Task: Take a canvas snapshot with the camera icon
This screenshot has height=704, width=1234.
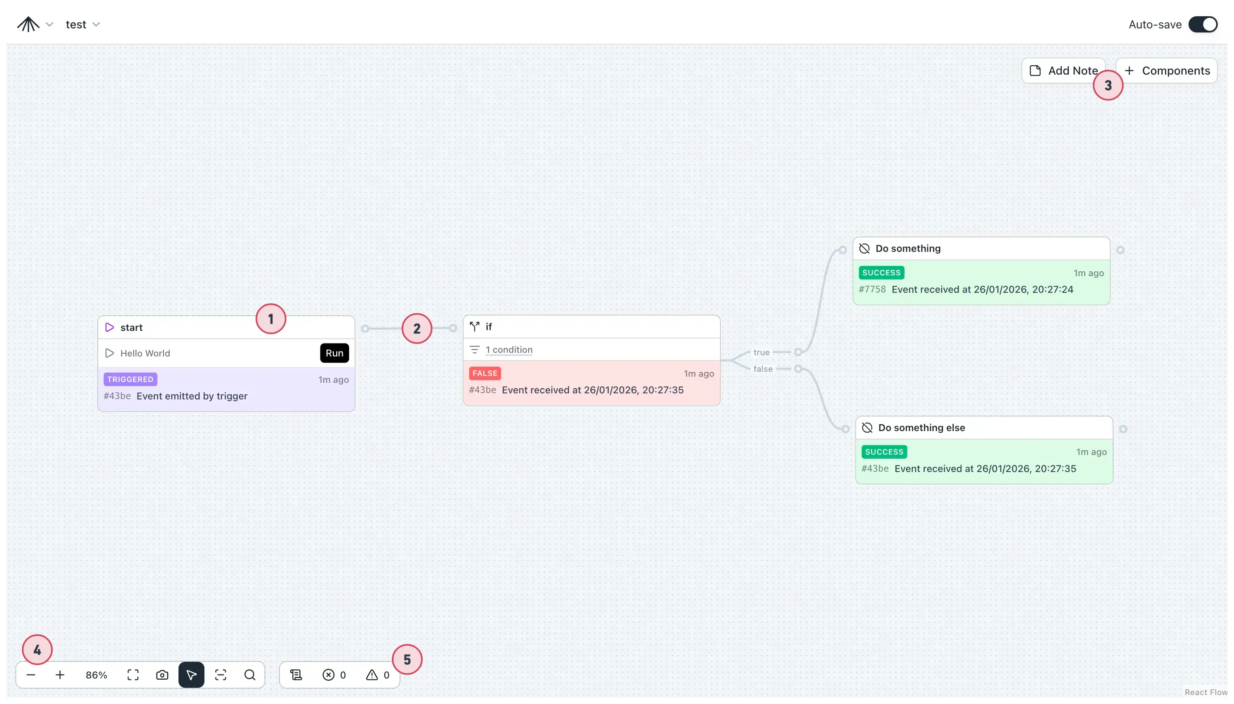Action: tap(161, 674)
